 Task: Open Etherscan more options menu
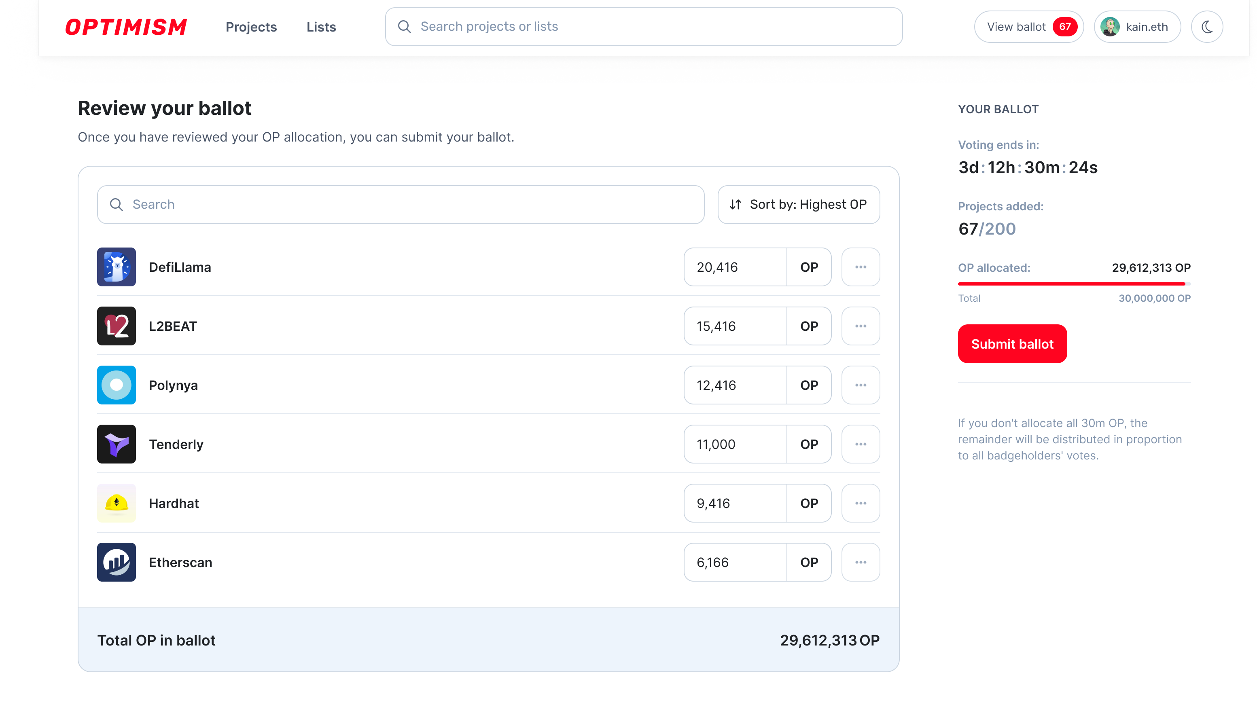point(860,562)
